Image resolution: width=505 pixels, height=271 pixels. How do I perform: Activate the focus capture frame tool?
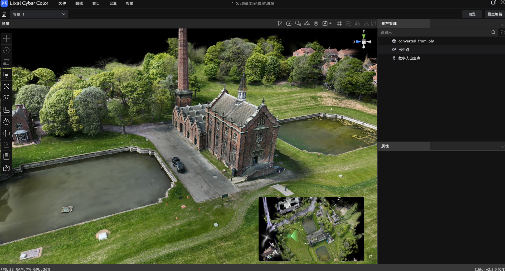(6, 98)
